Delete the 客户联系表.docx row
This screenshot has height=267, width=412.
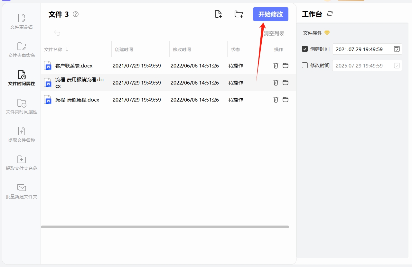pyautogui.click(x=276, y=66)
